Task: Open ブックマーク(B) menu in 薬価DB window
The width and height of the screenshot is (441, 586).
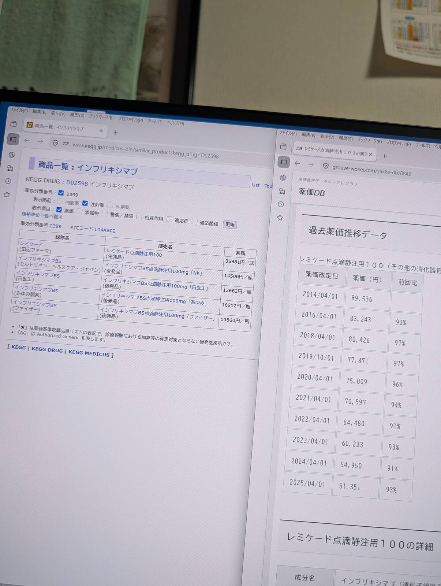Action: pyautogui.click(x=369, y=141)
